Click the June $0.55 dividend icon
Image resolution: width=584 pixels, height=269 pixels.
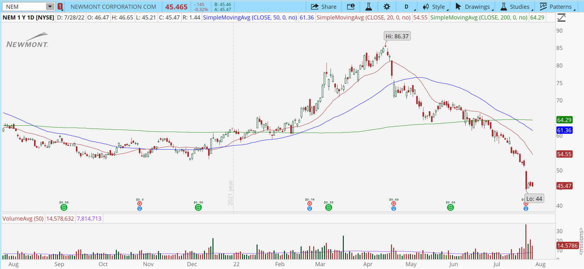(x=451, y=207)
